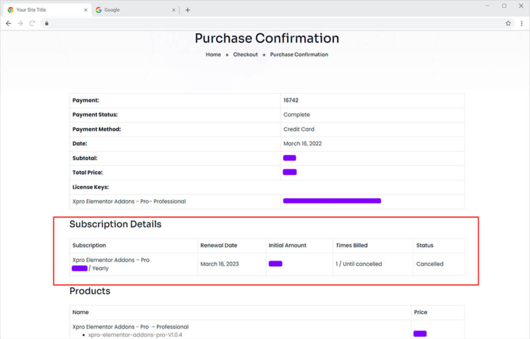
Task: Go to Home in the breadcrumb
Action: (213, 54)
